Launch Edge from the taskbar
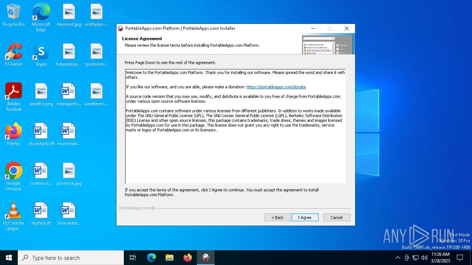Image resolution: width=472 pixels, height=265 pixels. (x=152, y=258)
